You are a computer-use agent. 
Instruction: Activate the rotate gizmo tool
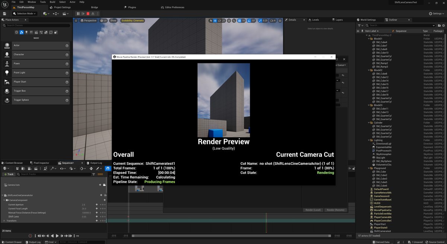coord(220,21)
